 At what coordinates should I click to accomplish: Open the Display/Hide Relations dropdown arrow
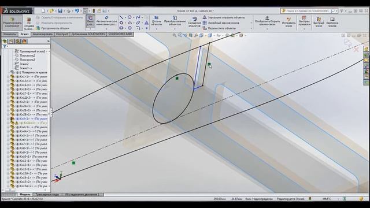[267, 29]
